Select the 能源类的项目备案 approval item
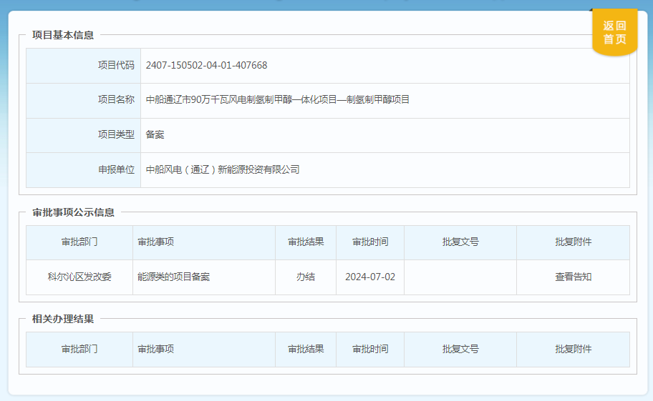653x401 pixels. click(x=173, y=277)
